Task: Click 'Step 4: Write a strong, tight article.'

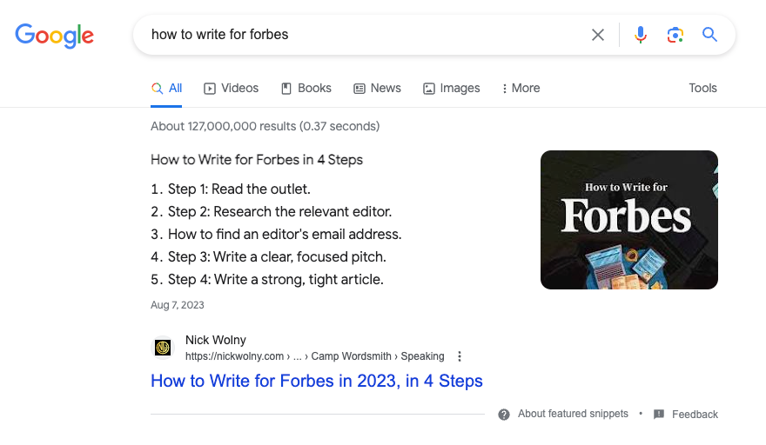Action: point(276,280)
